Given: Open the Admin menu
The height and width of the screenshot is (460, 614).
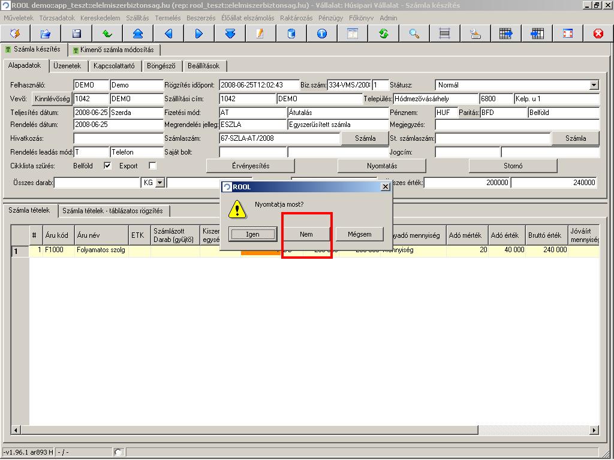Looking at the screenshot, I should [388, 18].
